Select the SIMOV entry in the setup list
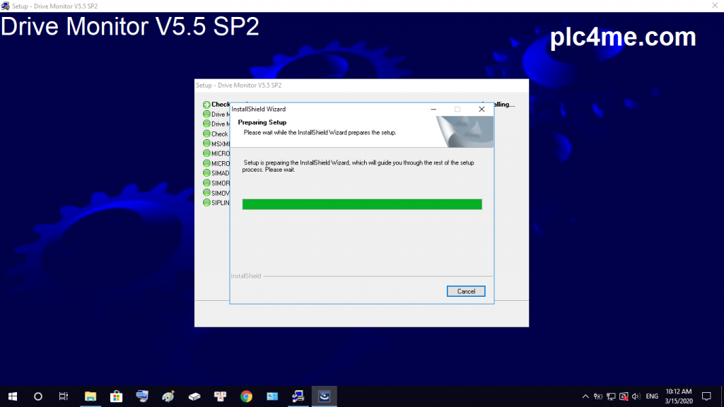 [221, 193]
